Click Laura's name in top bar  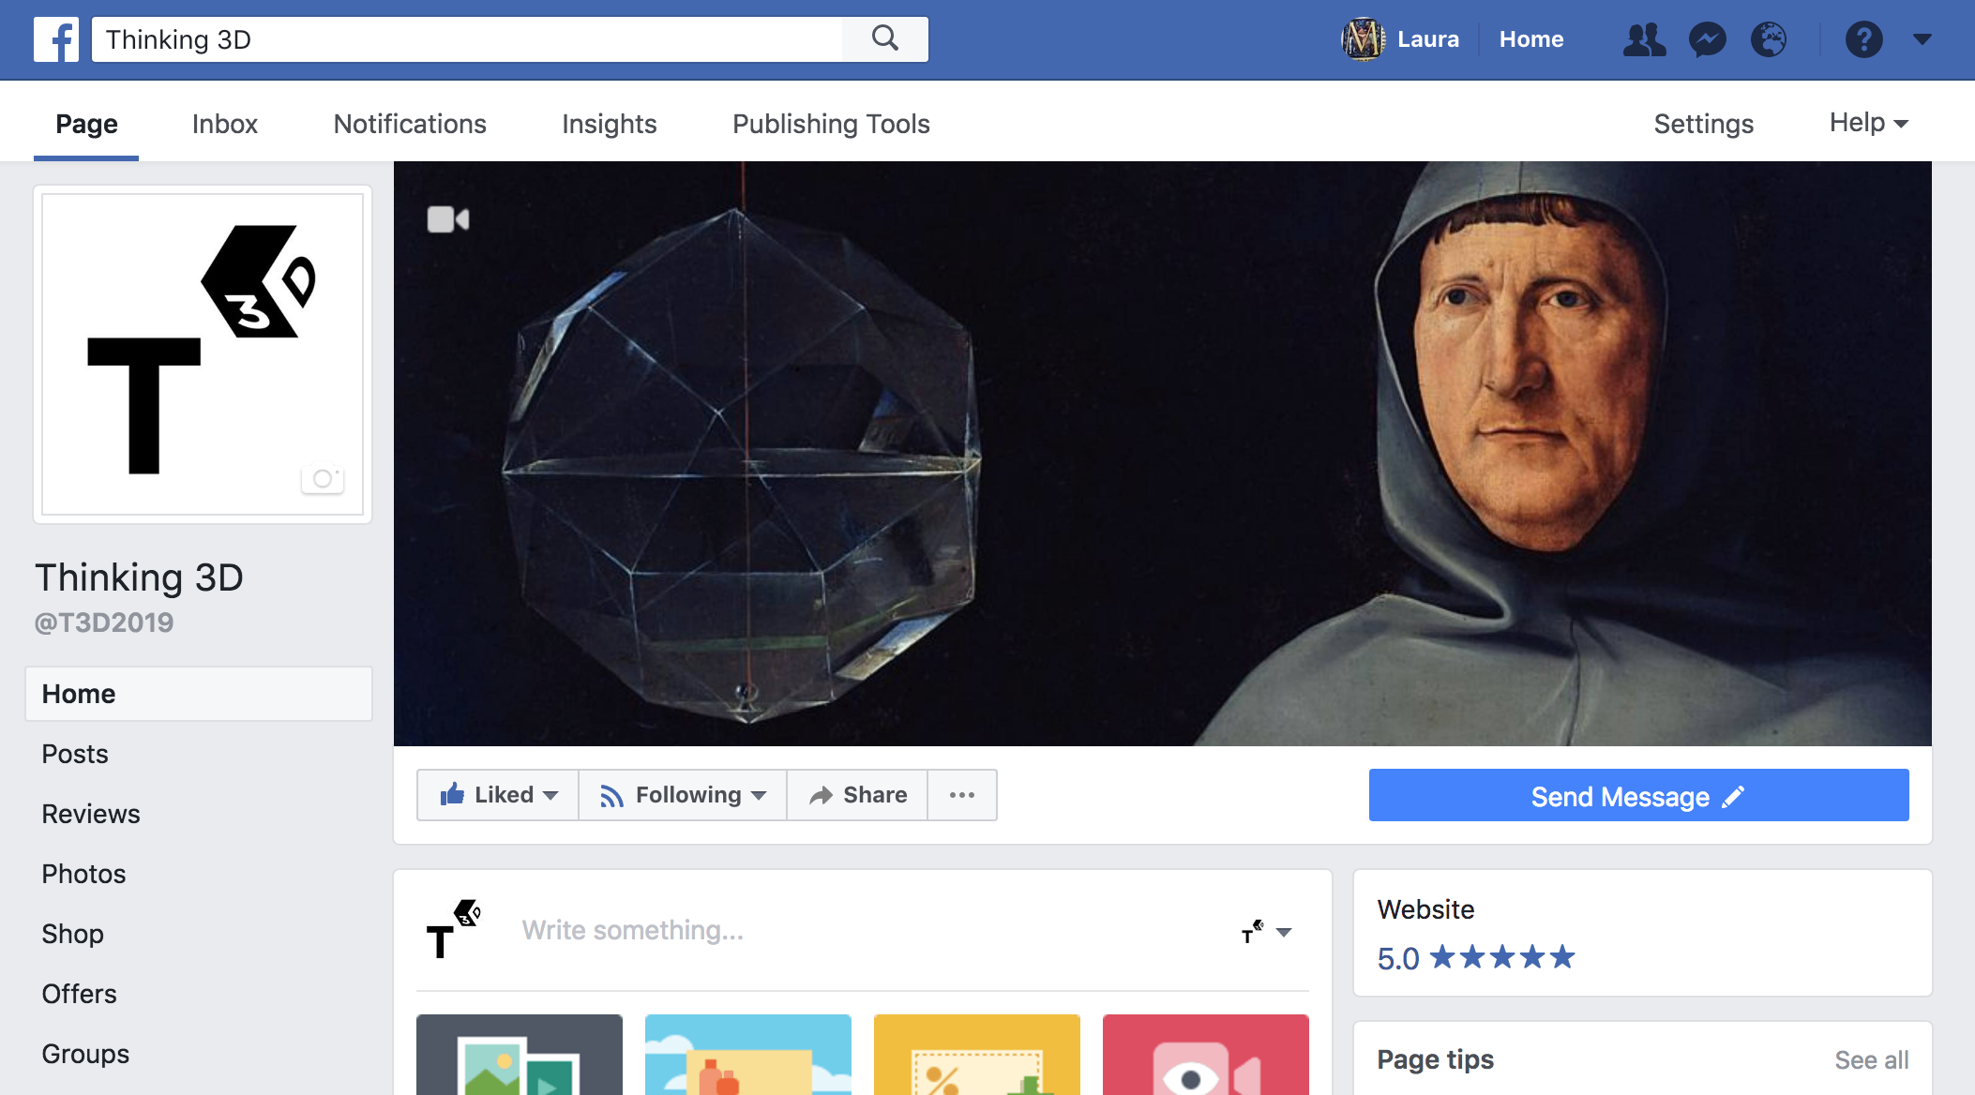coord(1428,39)
